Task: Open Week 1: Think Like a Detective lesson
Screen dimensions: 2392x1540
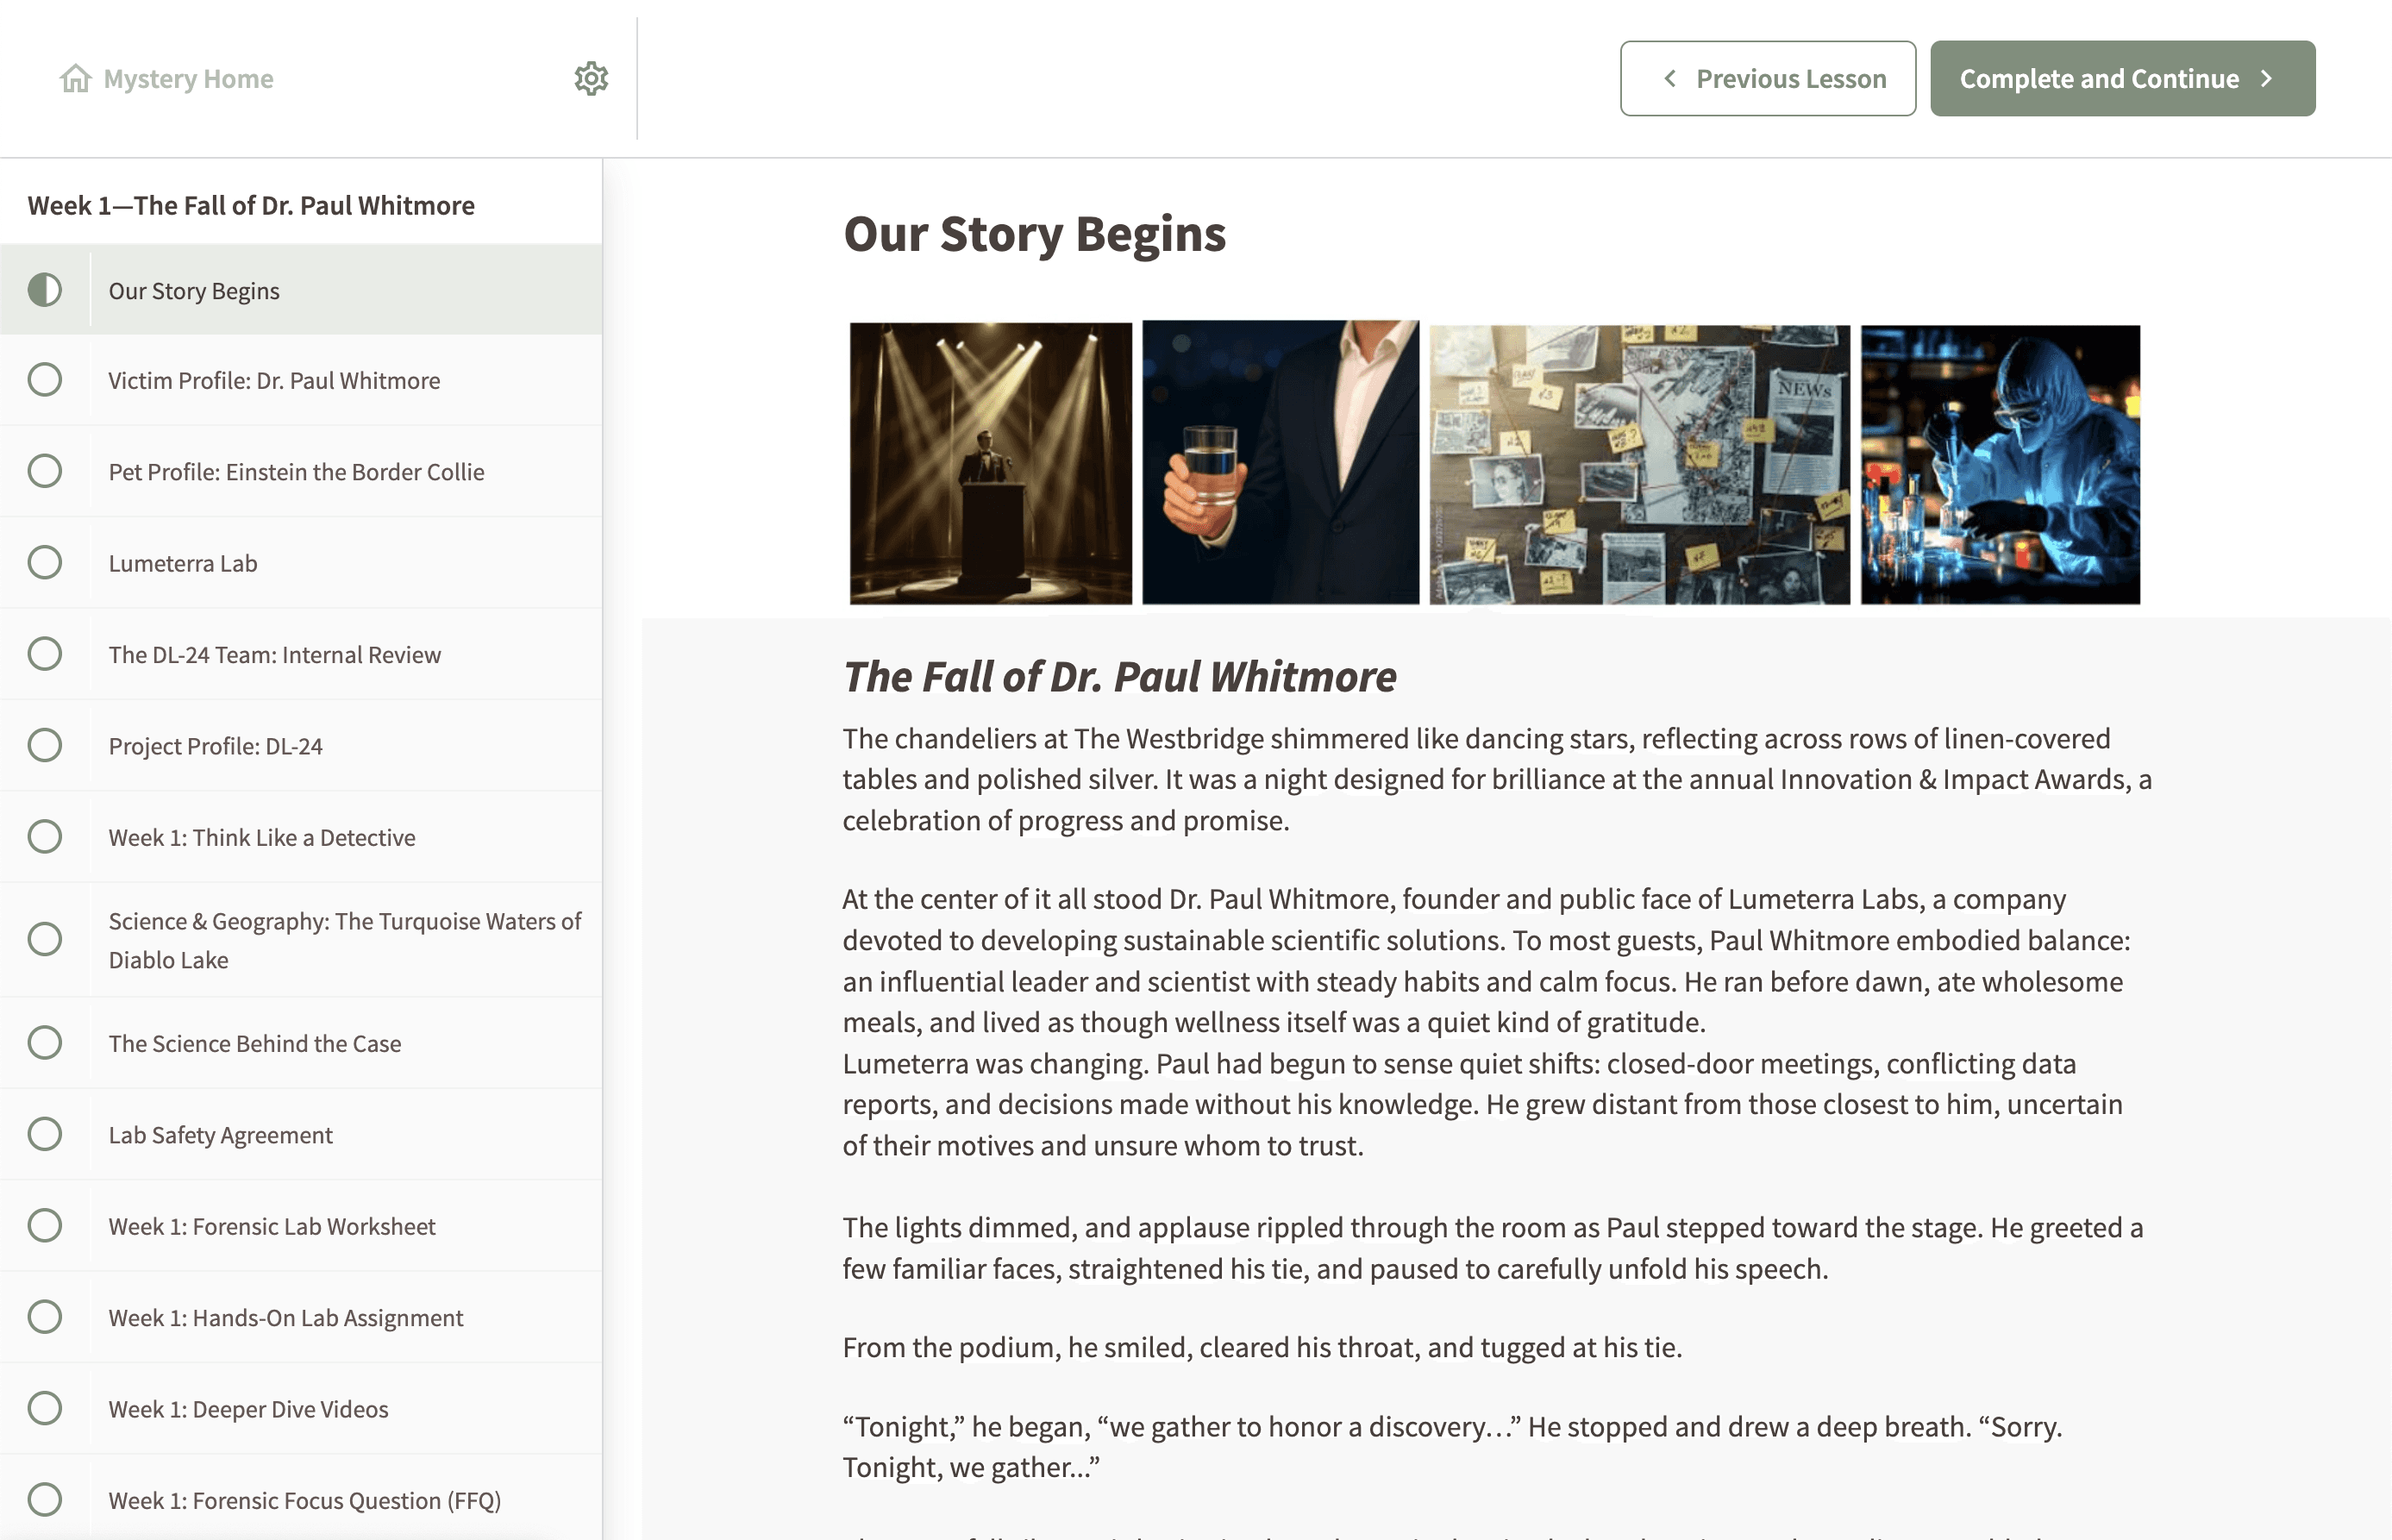Action: (261, 837)
